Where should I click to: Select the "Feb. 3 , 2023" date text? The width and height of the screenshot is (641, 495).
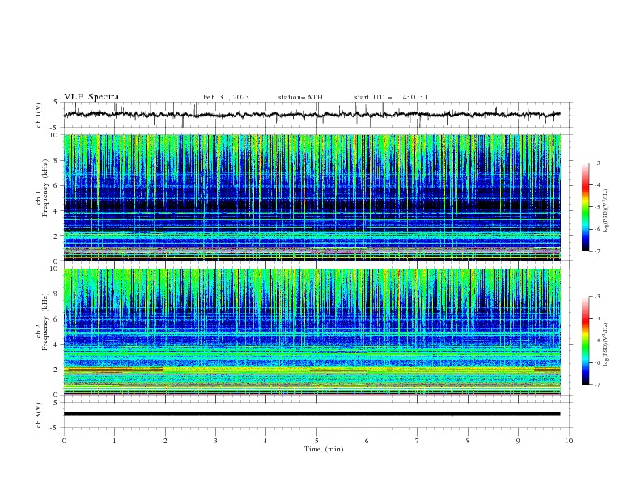click(226, 97)
